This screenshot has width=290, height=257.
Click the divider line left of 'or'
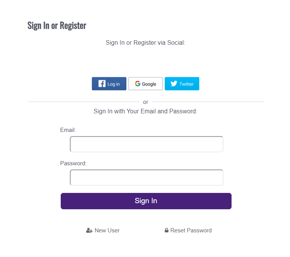click(84, 102)
